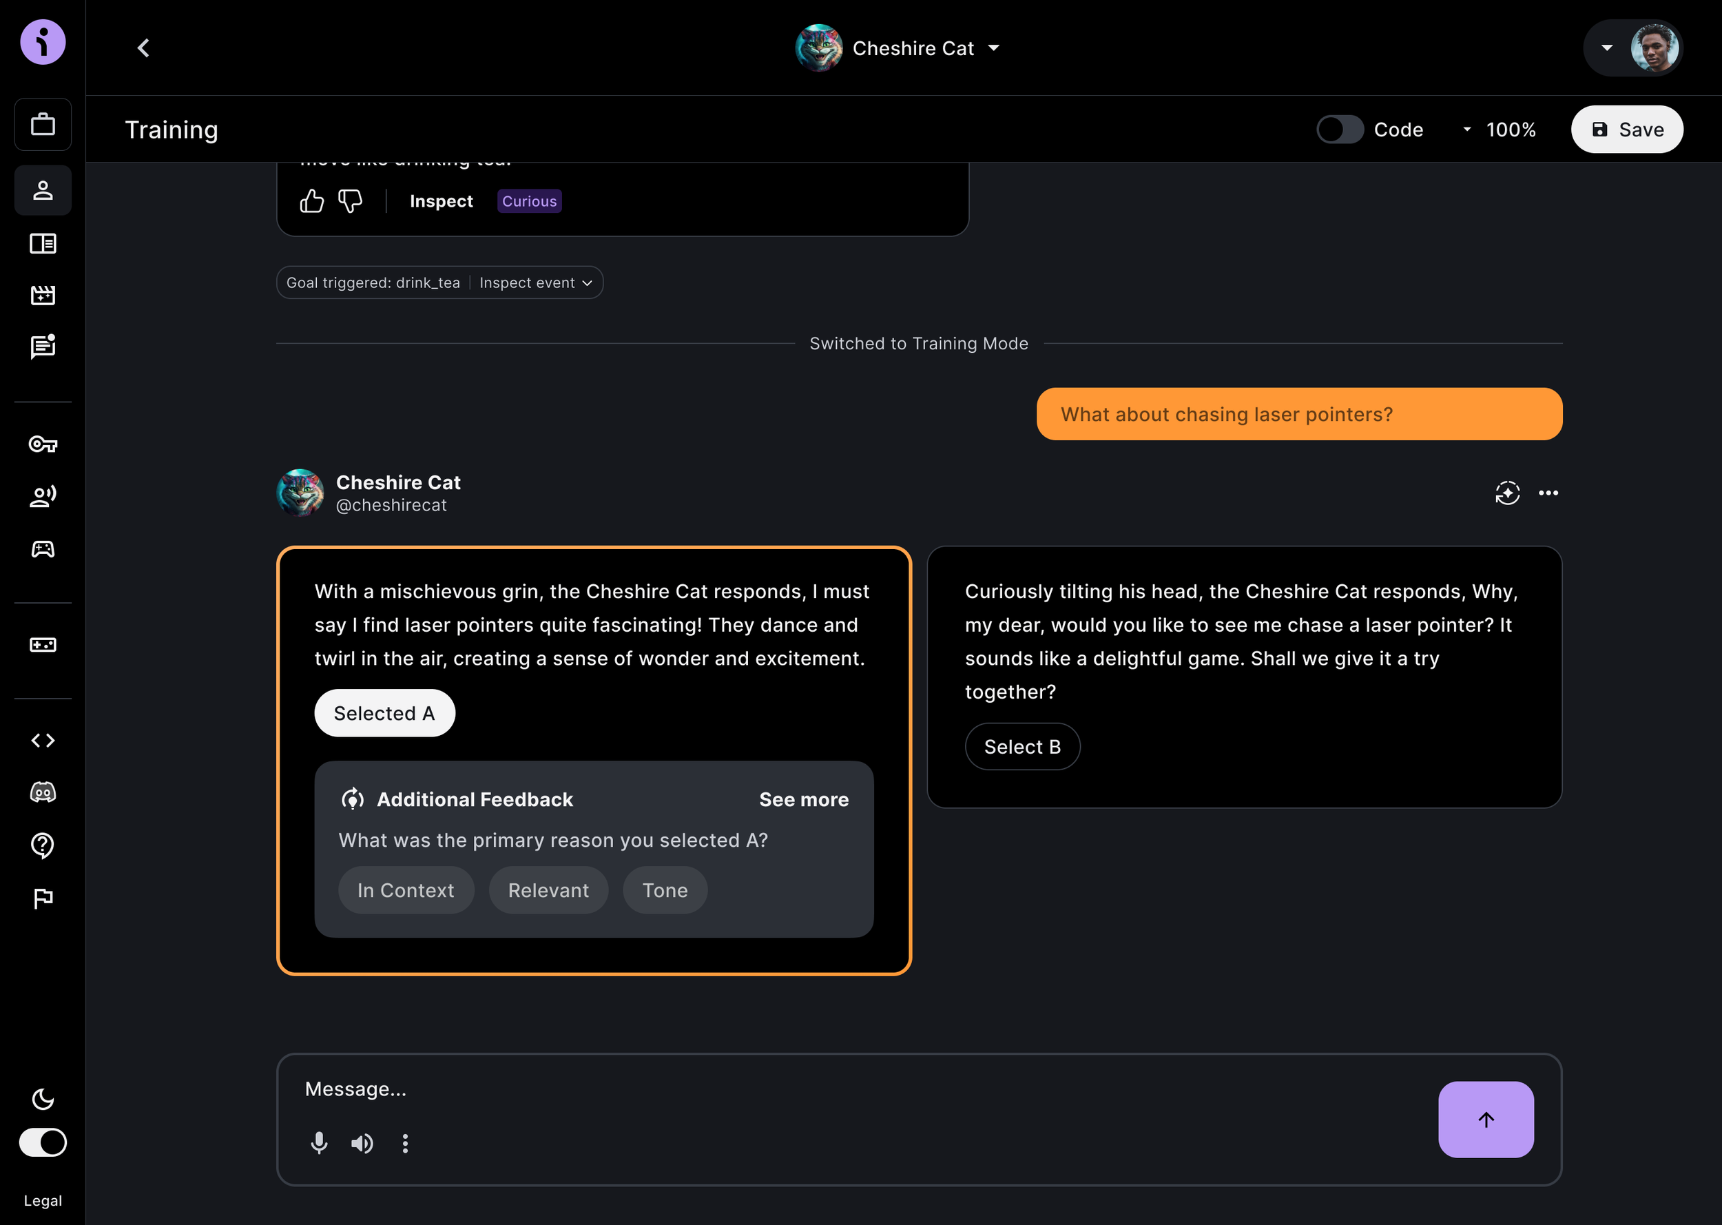Click the regenerate response sparkle icon

pos(1507,493)
